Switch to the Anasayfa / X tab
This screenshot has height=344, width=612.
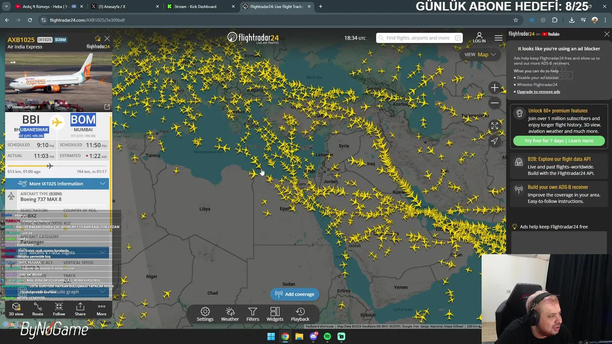[x=125, y=7]
